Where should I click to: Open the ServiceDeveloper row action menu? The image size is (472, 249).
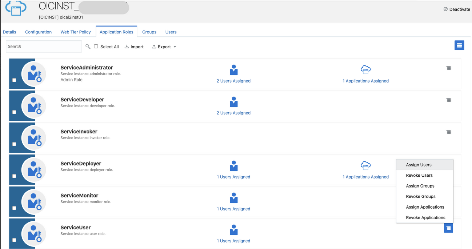[x=449, y=100]
